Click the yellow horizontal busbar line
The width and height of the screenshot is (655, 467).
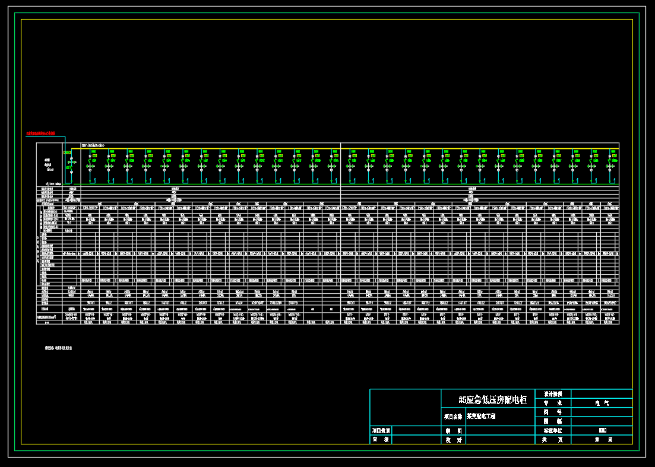[x=356, y=148]
